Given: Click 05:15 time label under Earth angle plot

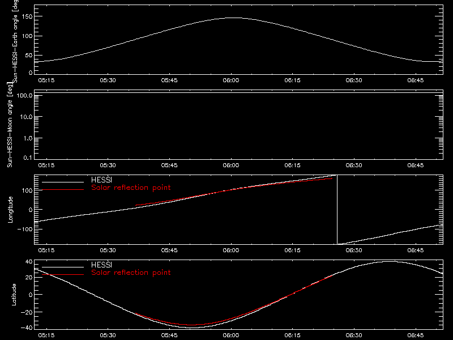Looking at the screenshot, I should coord(46,80).
